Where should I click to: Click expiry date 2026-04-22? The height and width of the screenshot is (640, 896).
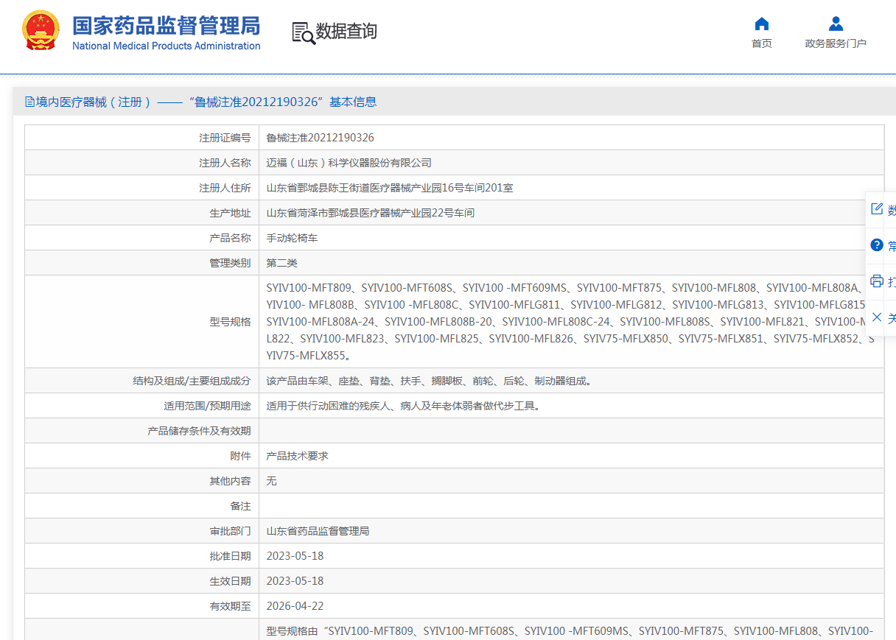pyautogui.click(x=295, y=606)
